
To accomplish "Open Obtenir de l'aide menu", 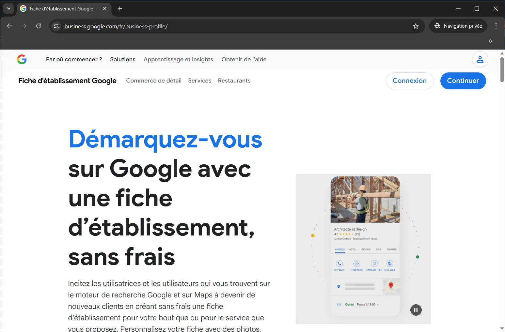I will point(244,59).
